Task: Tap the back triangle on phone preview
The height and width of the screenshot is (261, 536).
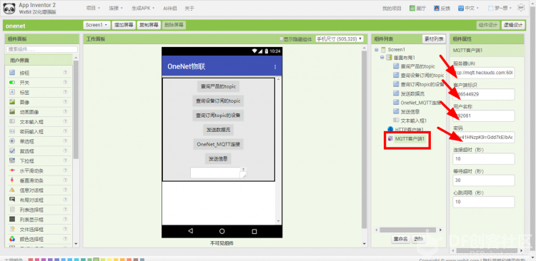Action: 190,231
